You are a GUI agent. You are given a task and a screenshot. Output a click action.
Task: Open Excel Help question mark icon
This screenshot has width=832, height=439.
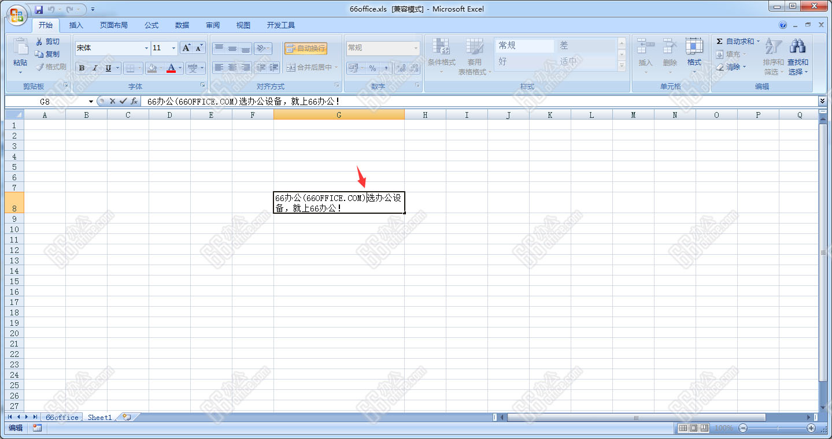(x=783, y=25)
